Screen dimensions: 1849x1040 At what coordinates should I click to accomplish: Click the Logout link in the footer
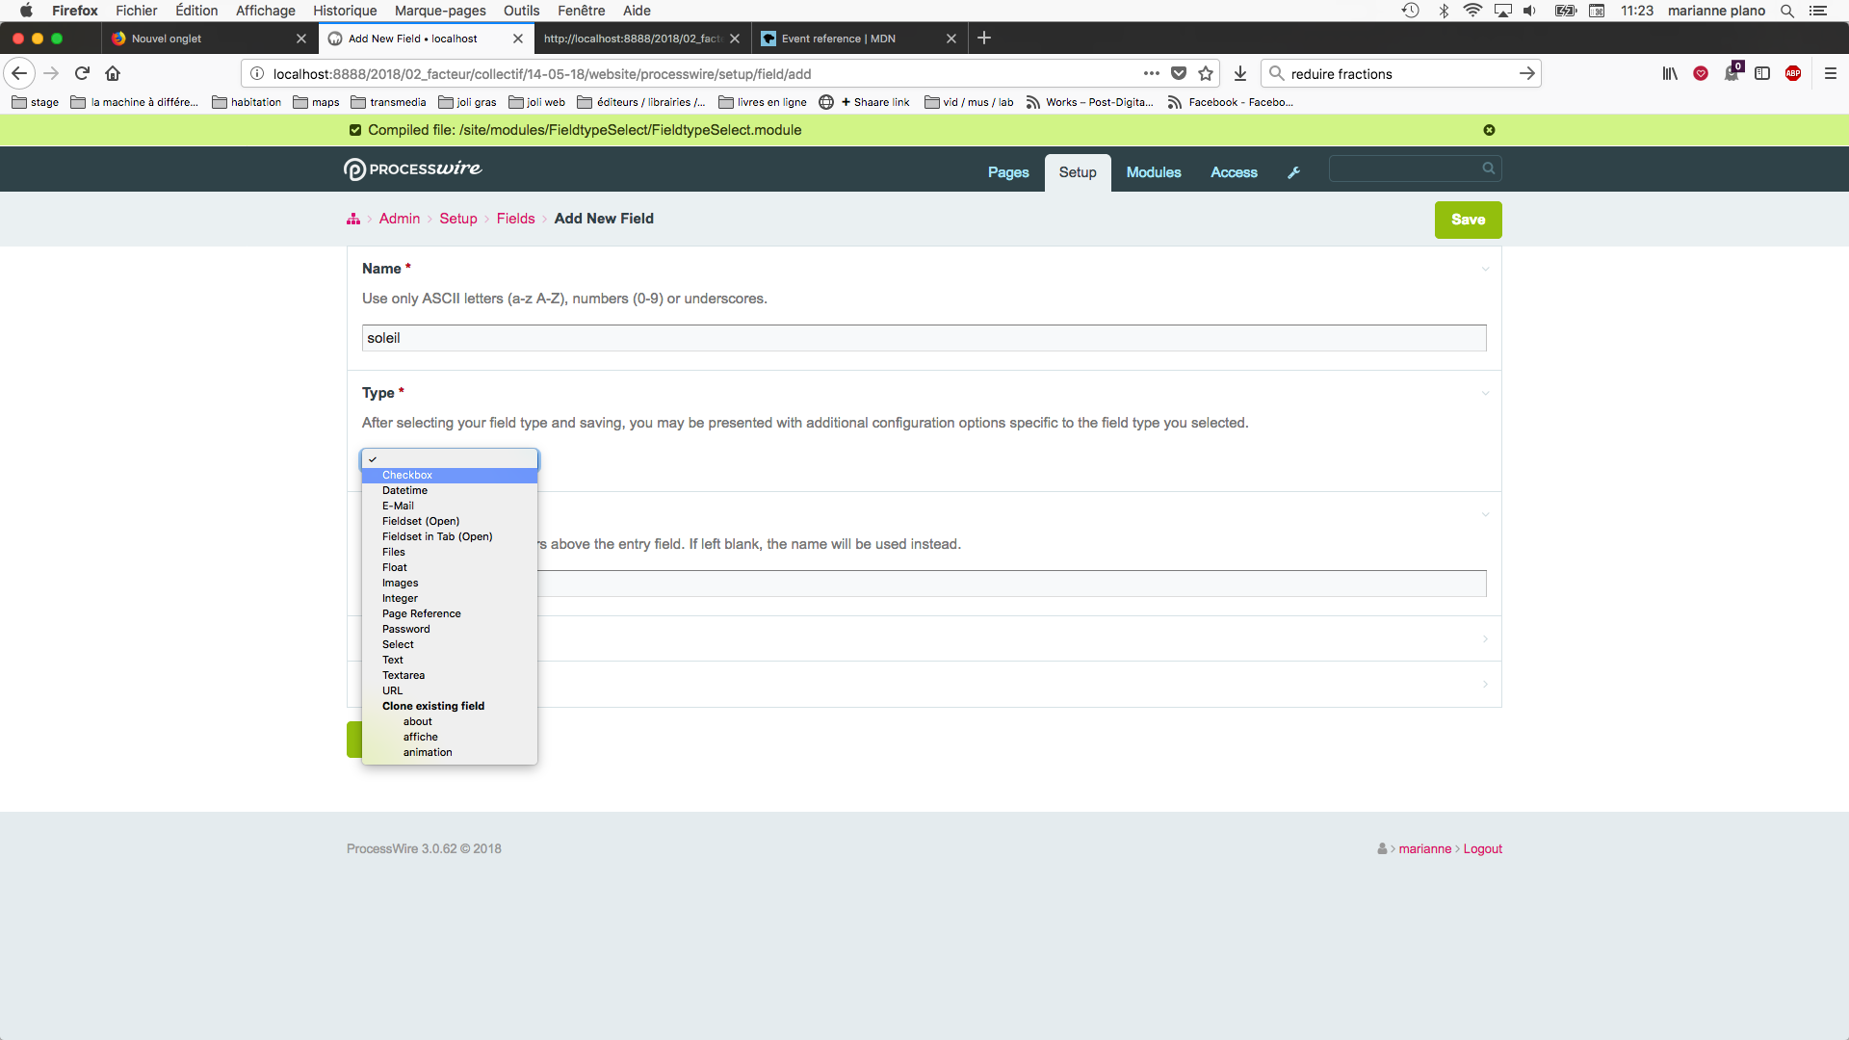(x=1482, y=848)
